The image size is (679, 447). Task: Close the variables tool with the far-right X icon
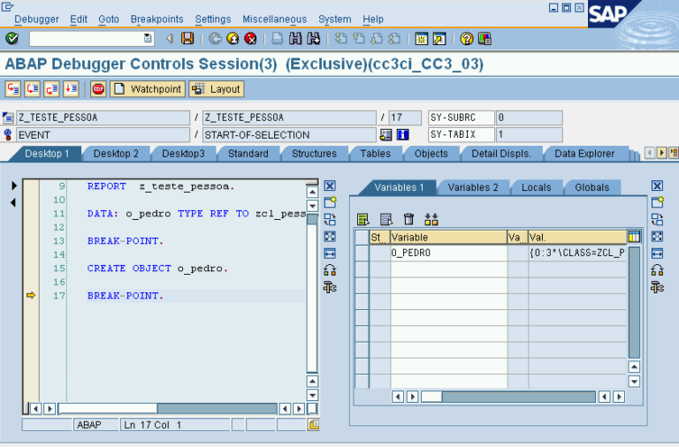[x=657, y=186]
